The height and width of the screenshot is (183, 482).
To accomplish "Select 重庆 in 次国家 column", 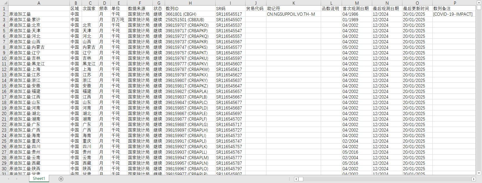I will [90, 141].
